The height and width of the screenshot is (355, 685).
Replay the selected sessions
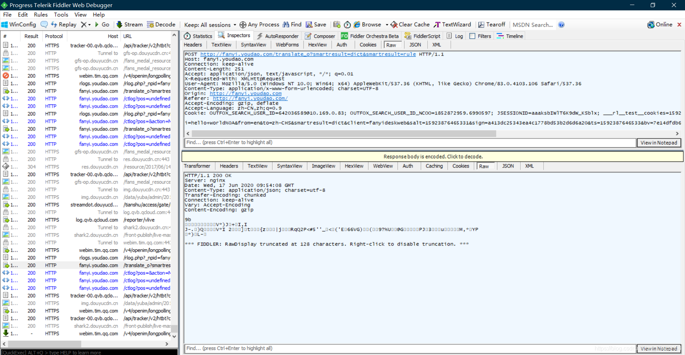pyautogui.click(x=64, y=25)
